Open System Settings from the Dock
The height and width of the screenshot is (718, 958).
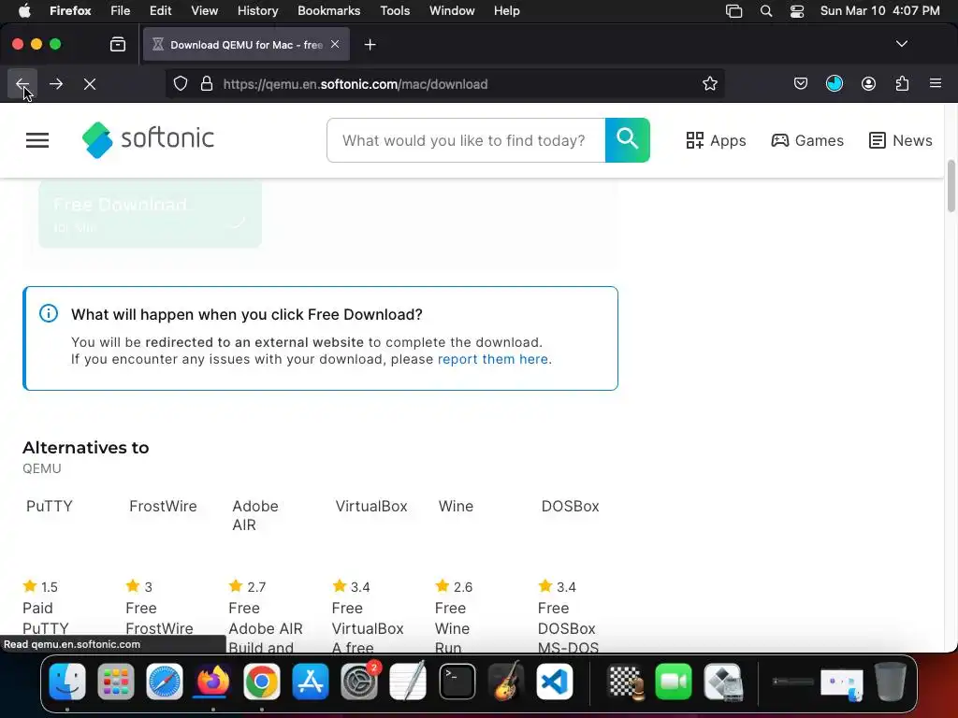(x=359, y=682)
